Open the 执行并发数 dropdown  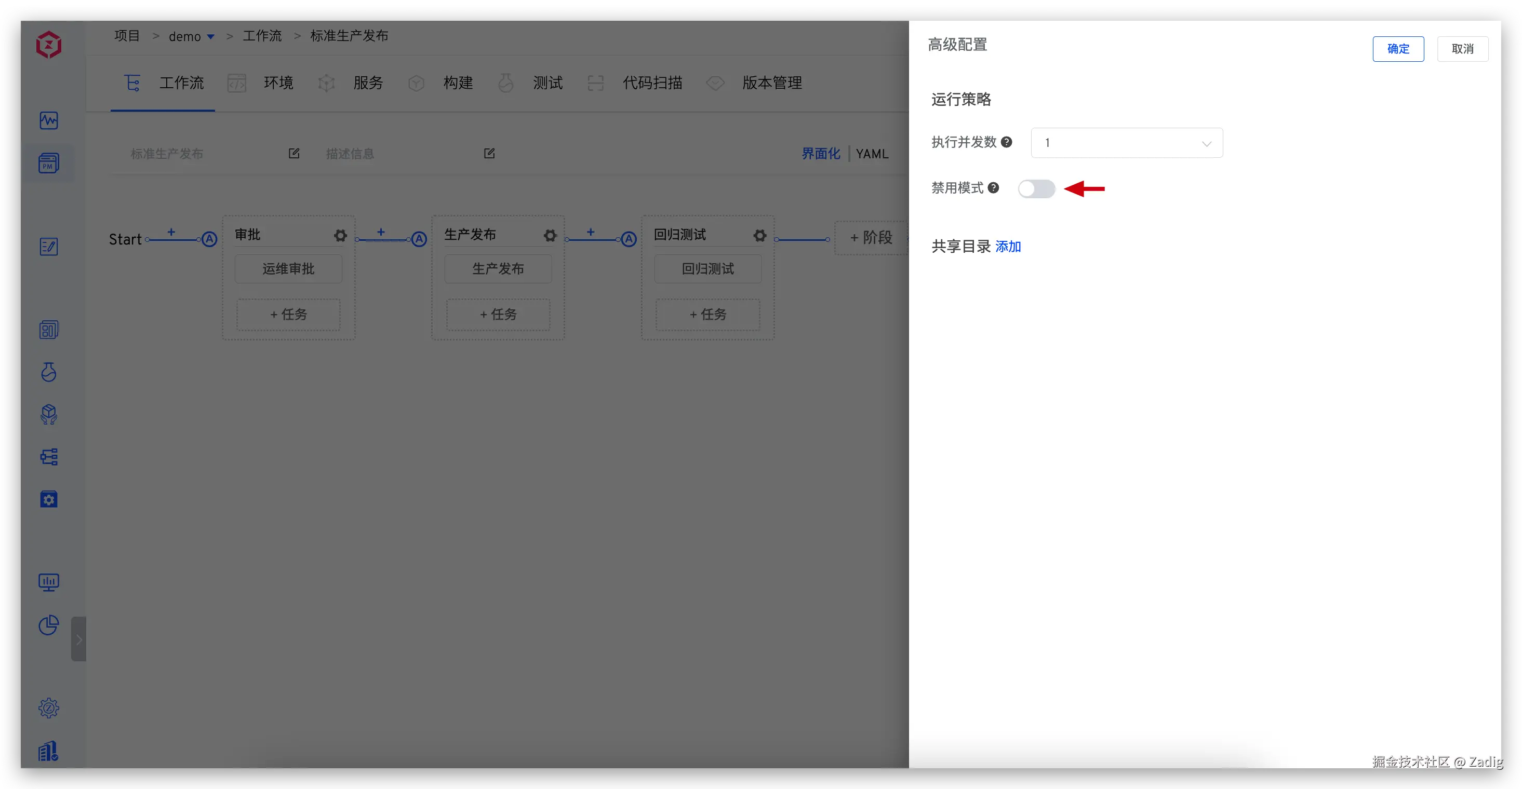(1126, 143)
